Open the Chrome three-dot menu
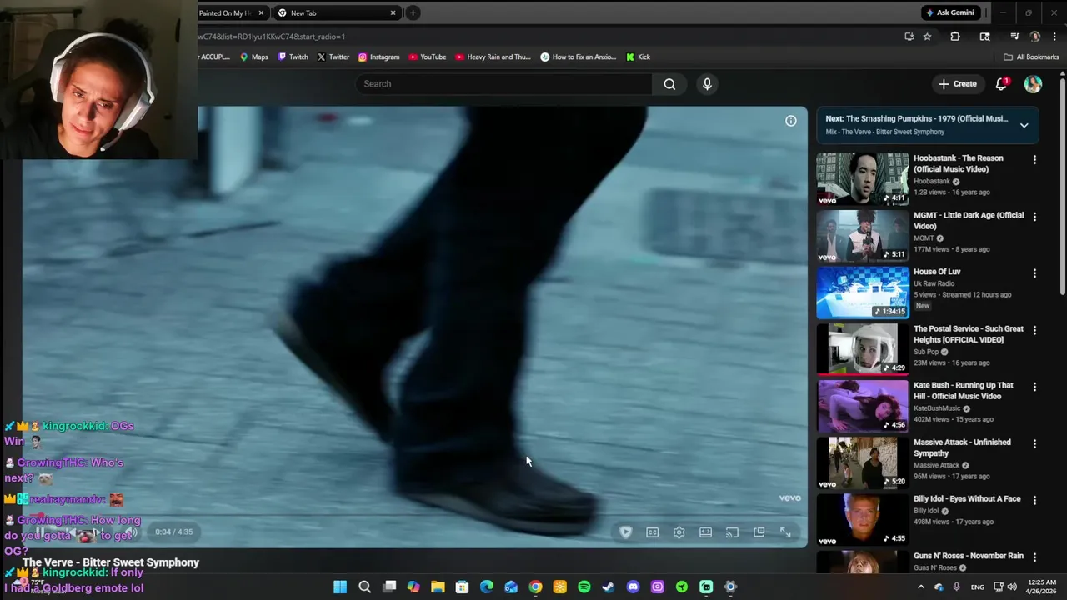 coord(1055,37)
